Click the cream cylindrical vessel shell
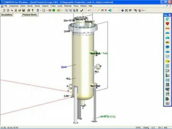This screenshot has width=172, height=129. 83,66
